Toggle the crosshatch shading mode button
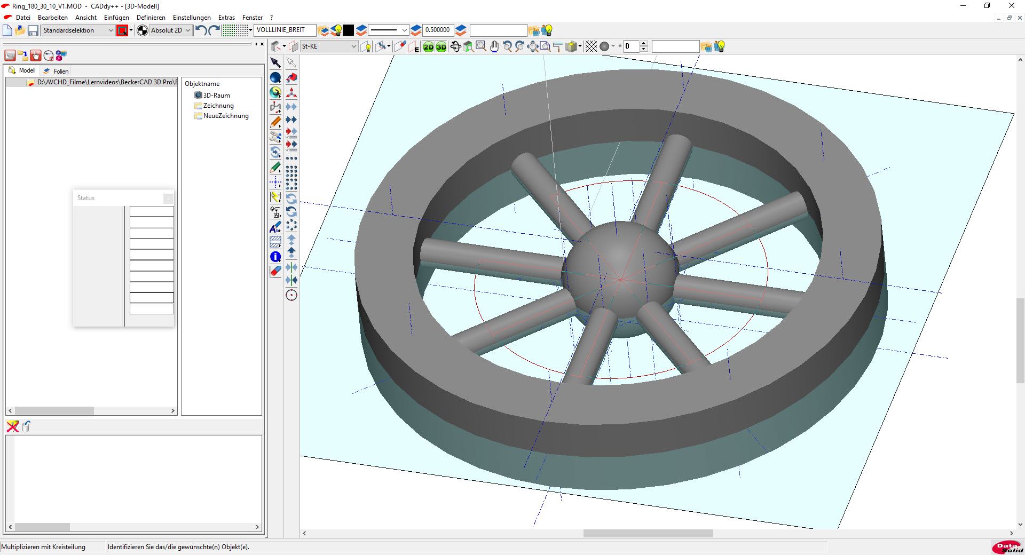This screenshot has height=555, width=1025. [x=591, y=47]
